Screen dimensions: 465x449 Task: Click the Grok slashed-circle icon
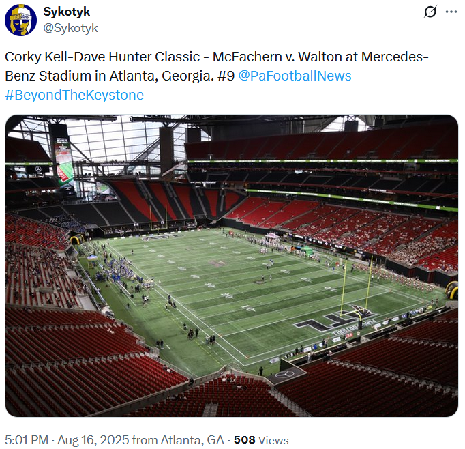click(x=430, y=12)
